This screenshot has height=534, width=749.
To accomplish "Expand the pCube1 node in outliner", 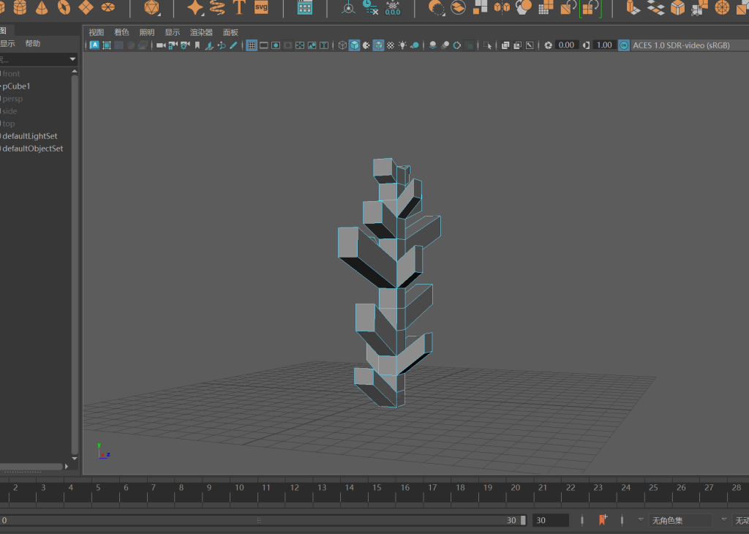I will tap(1, 86).
